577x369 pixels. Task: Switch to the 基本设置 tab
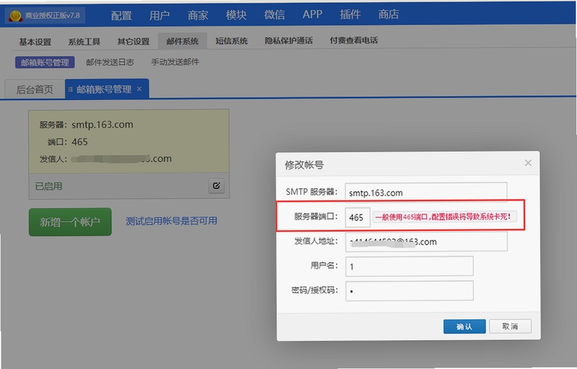35,42
